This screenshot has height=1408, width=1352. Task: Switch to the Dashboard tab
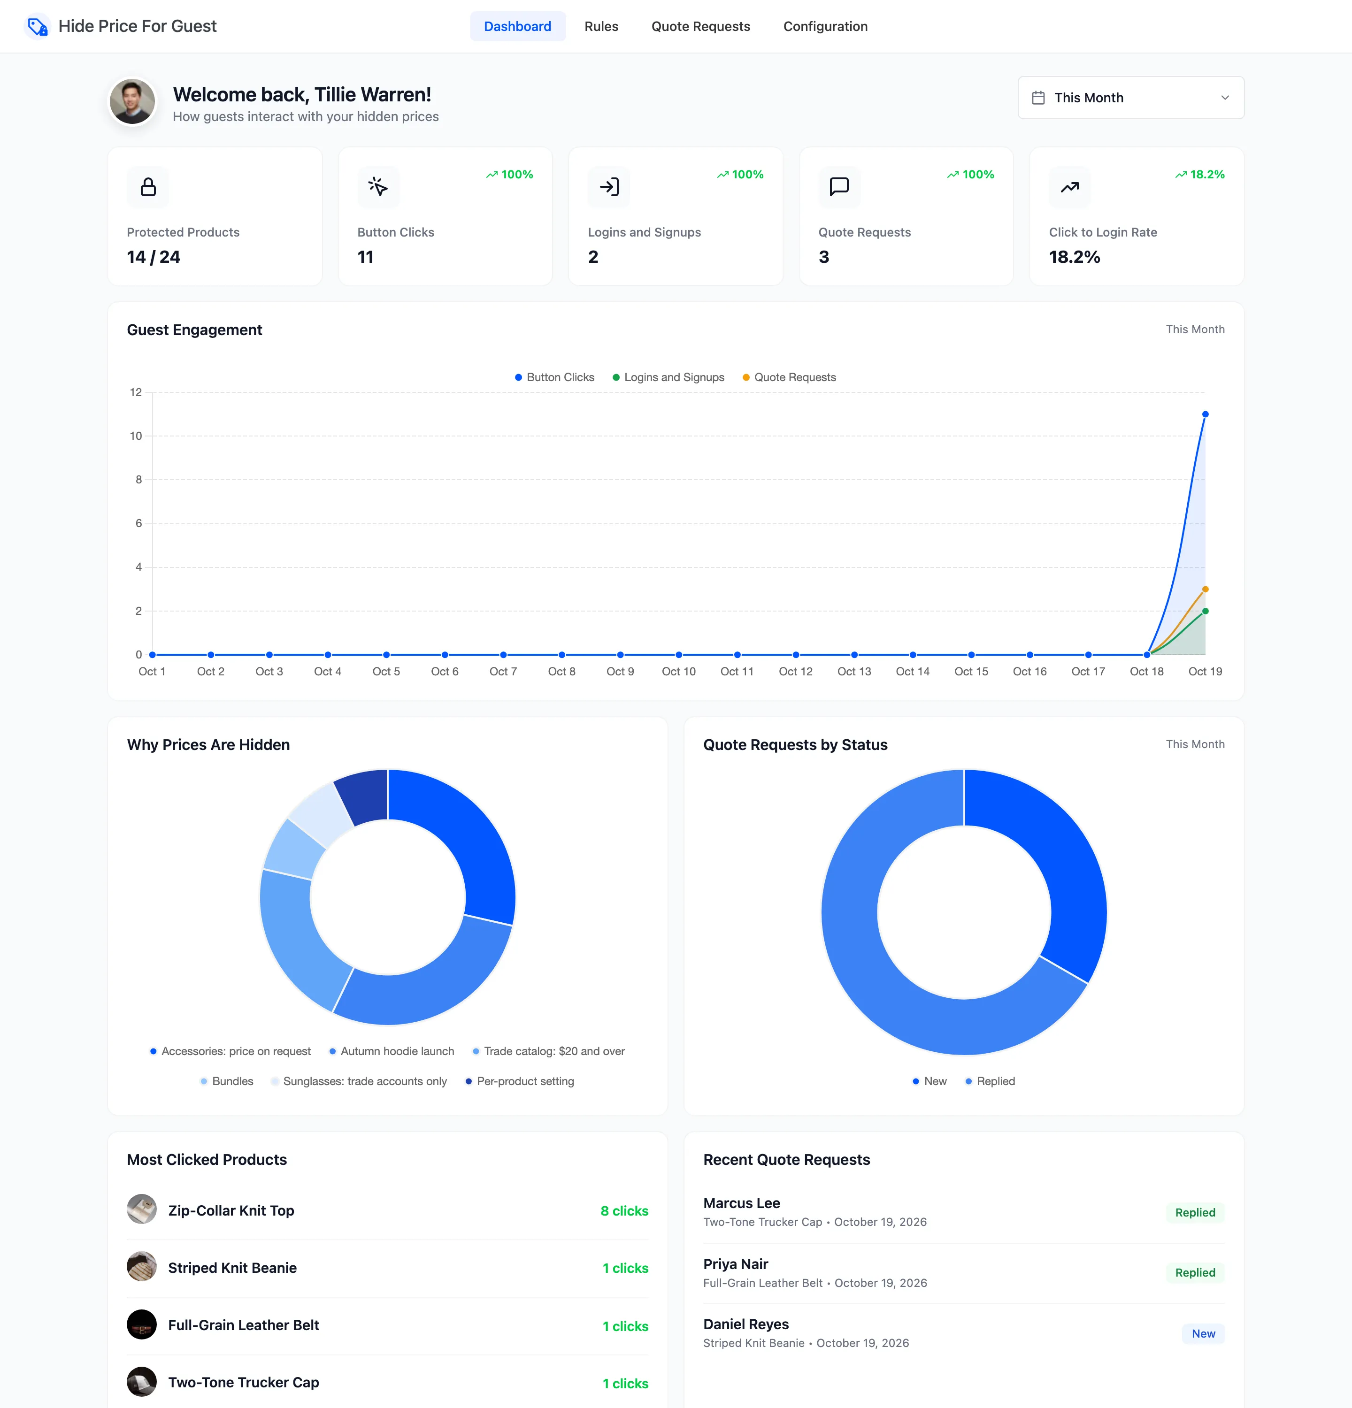(x=517, y=27)
